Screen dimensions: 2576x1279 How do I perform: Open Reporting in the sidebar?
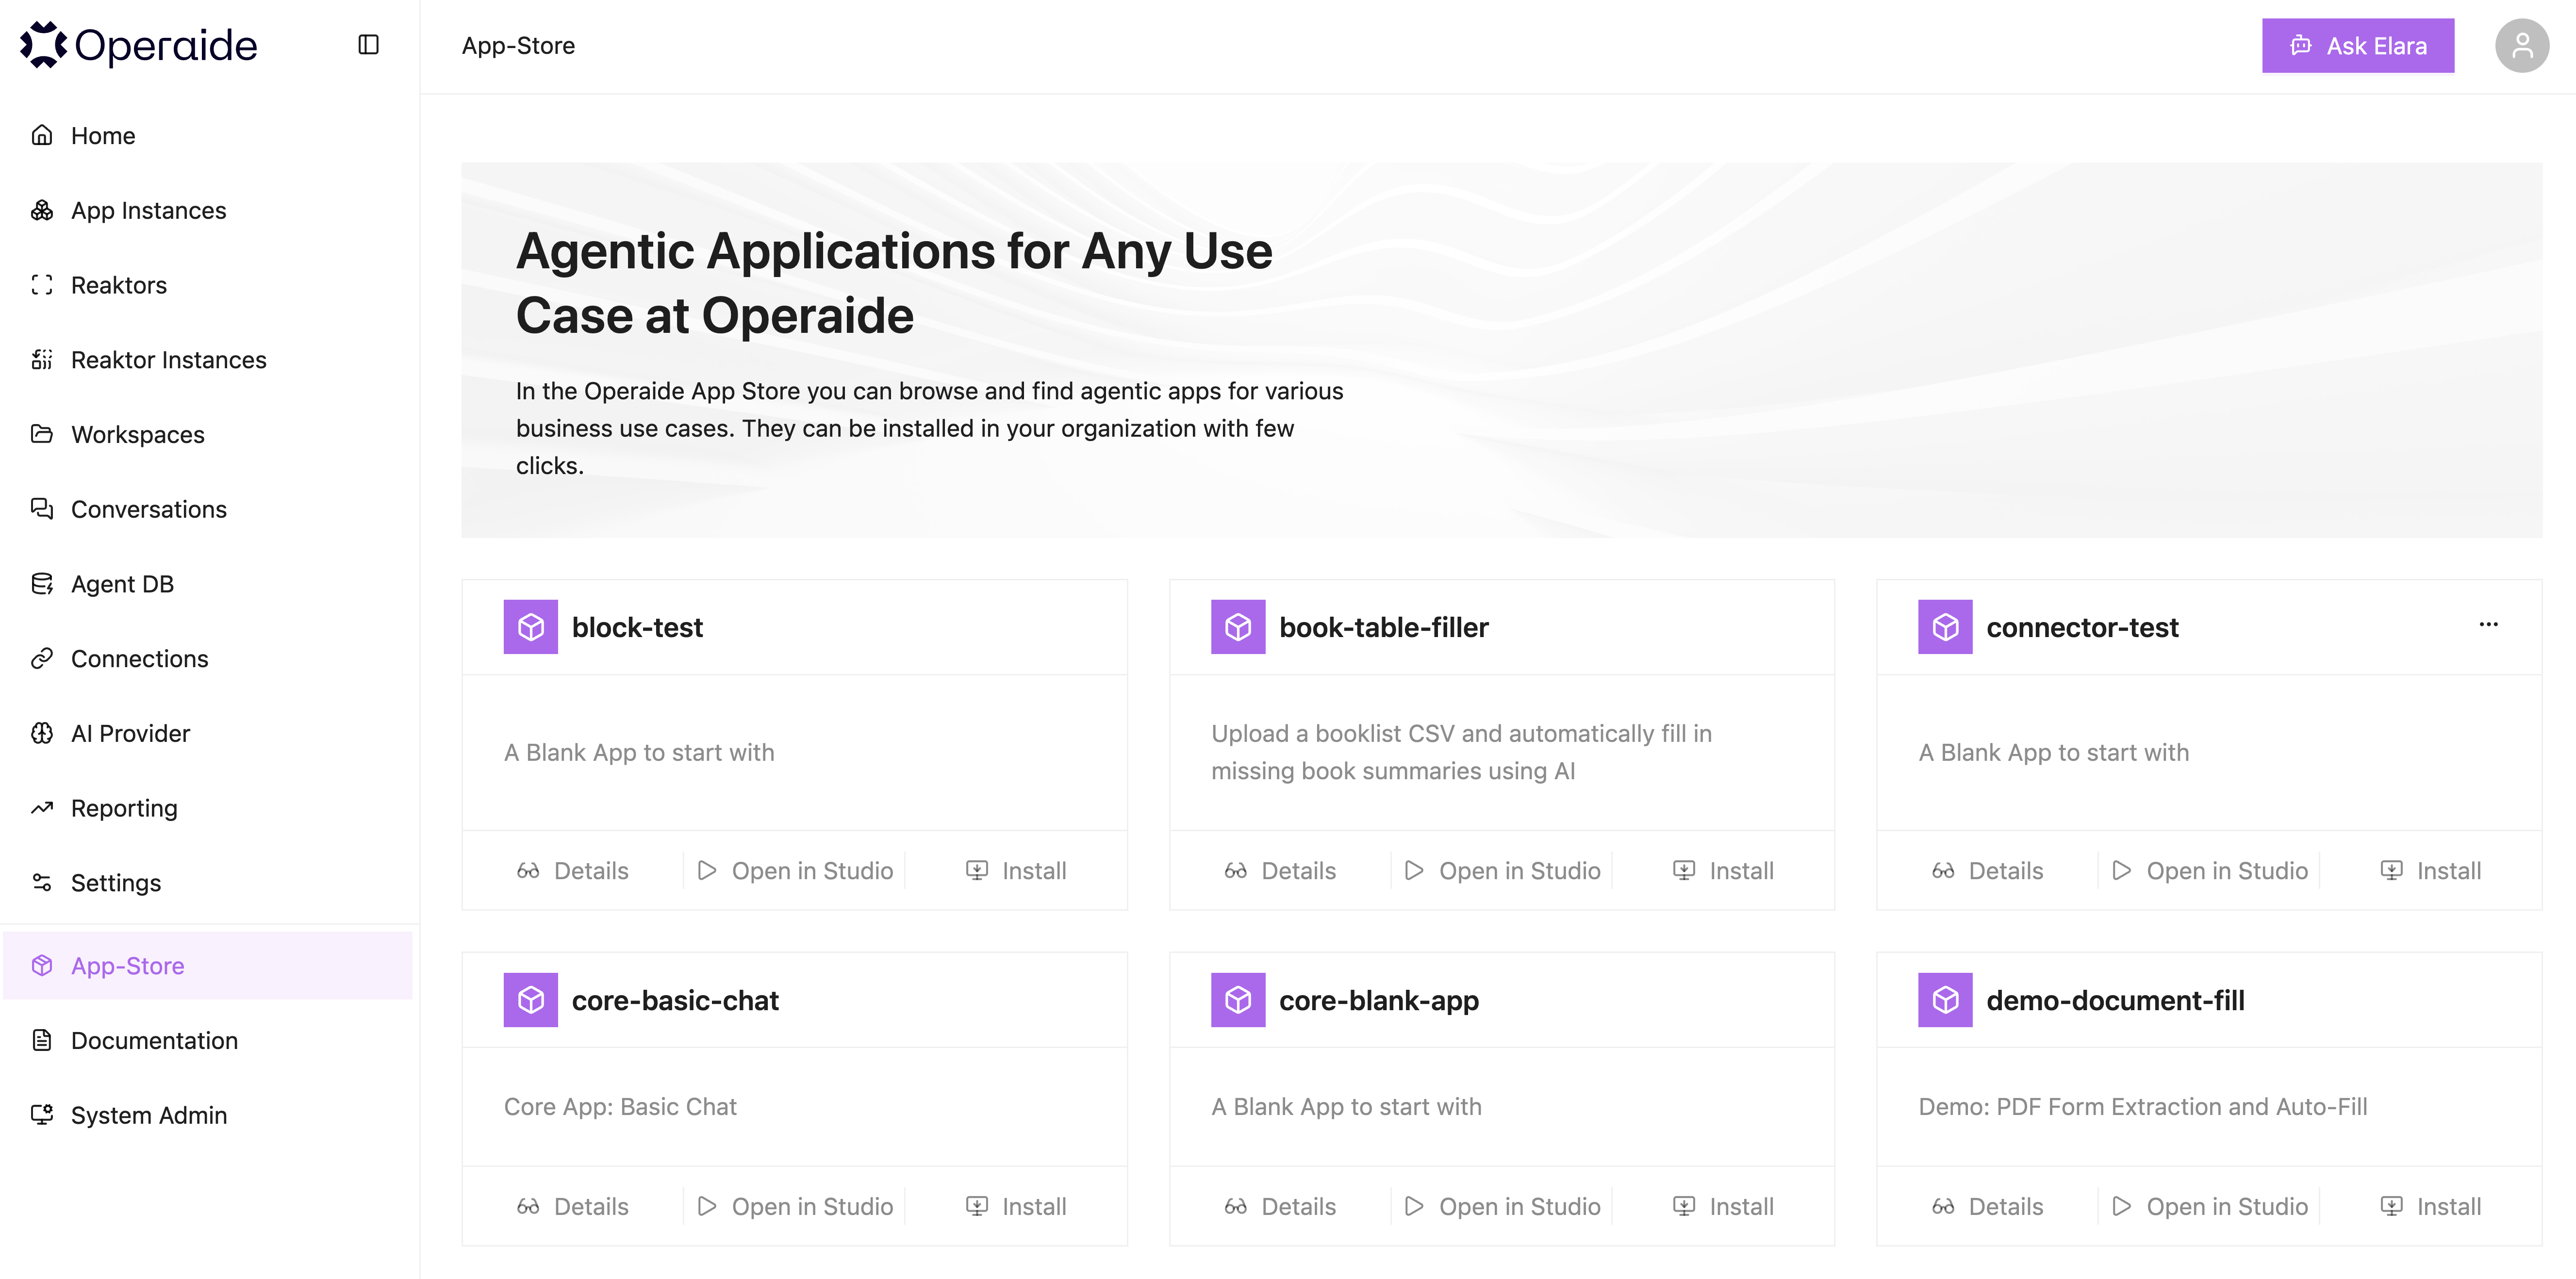click(208, 808)
